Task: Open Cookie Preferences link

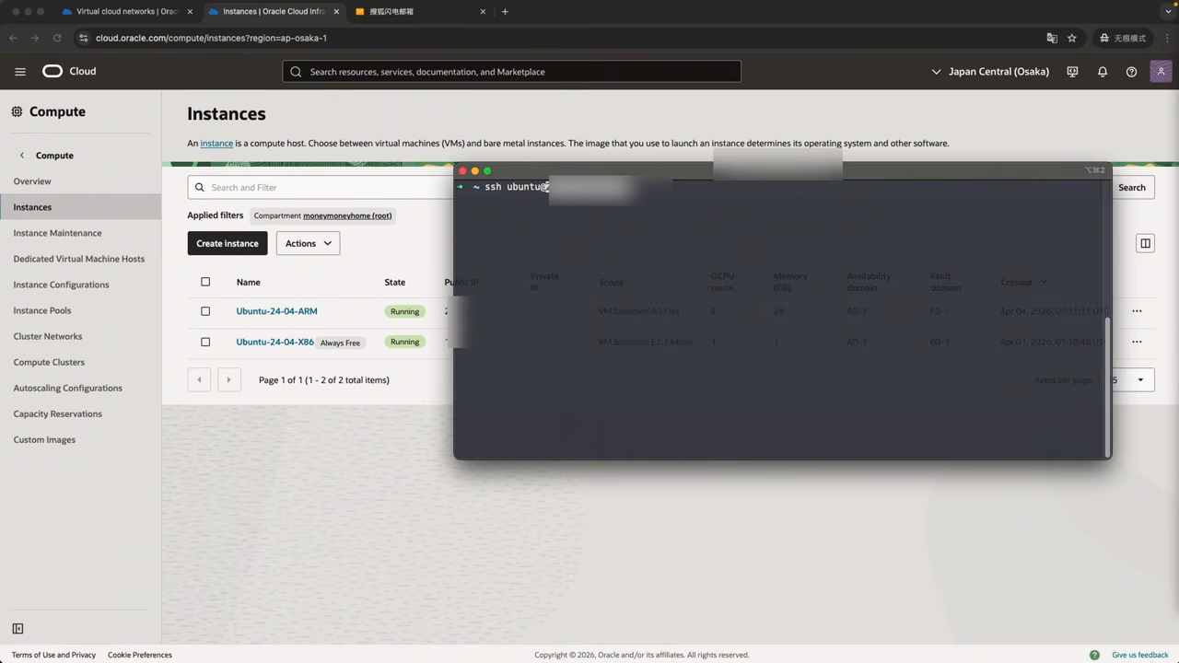Action: [x=140, y=655]
